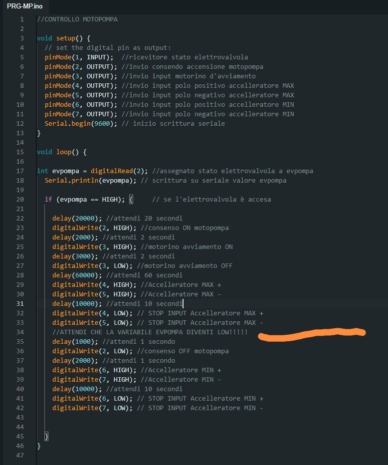This screenshot has height=465, width=388.
Task: Click the highlighted closing brace on line 45
Action: pyautogui.click(x=46, y=437)
